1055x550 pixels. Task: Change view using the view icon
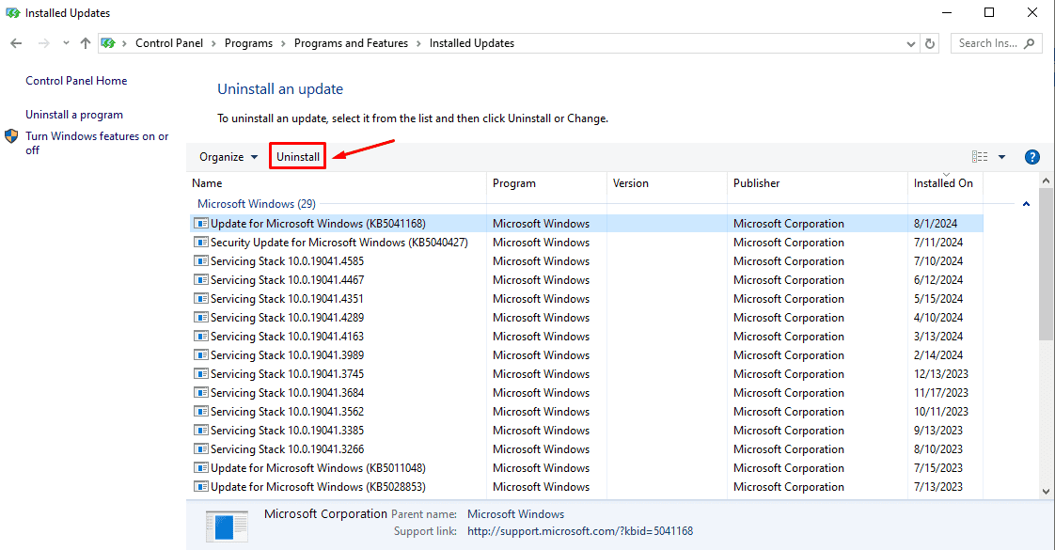click(x=980, y=157)
